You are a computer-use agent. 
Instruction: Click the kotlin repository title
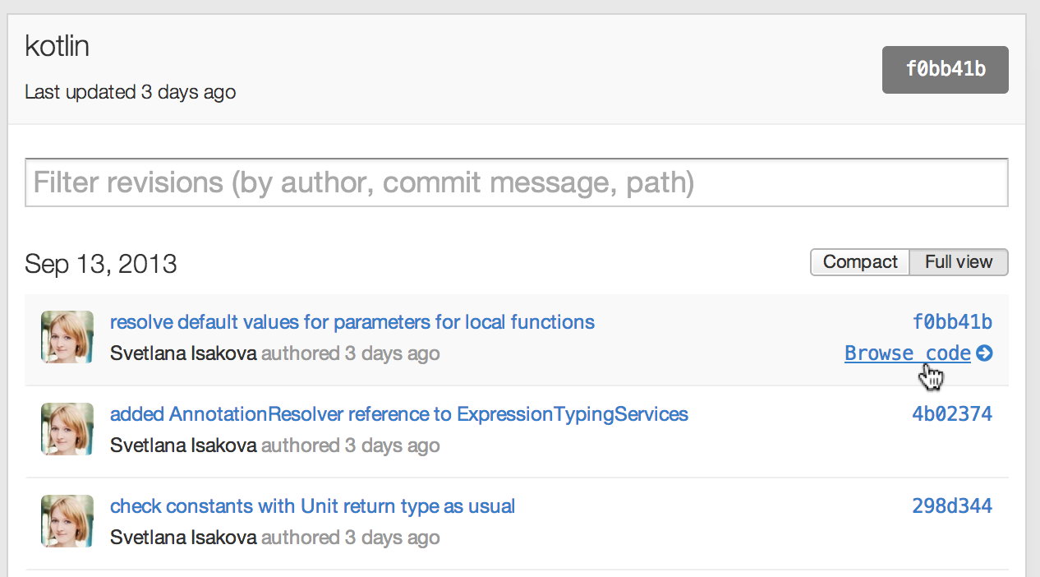click(x=57, y=46)
